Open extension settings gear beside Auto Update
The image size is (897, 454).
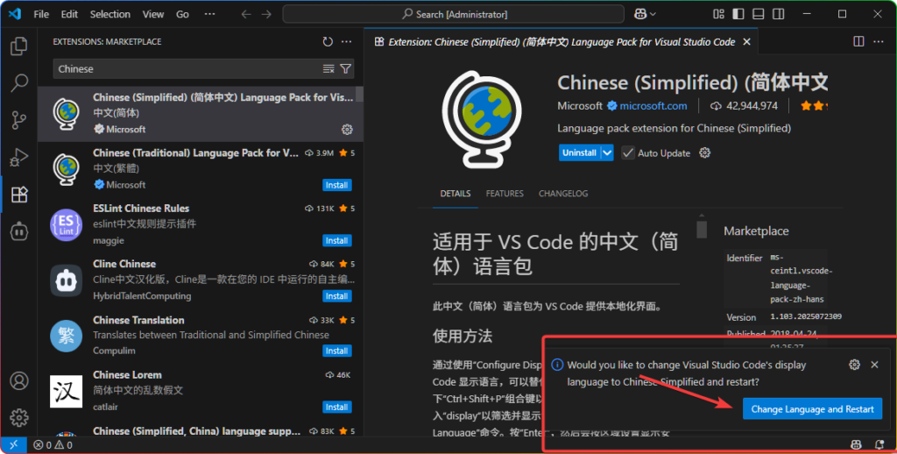point(705,153)
